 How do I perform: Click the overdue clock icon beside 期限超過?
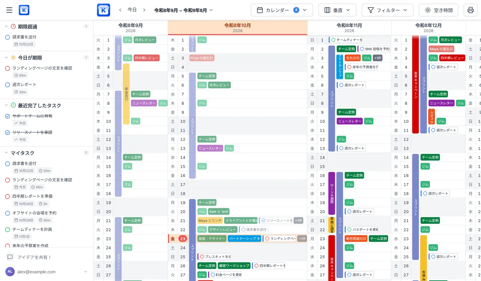13,27
